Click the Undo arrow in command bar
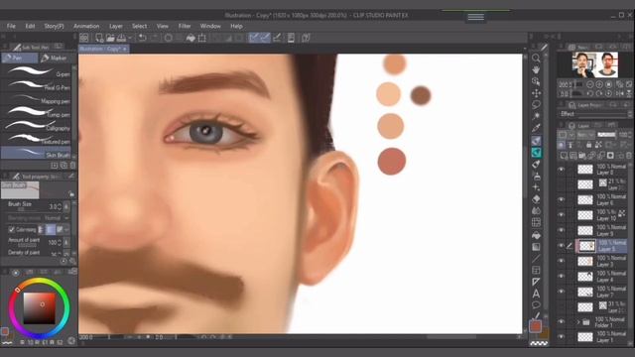 [142, 38]
